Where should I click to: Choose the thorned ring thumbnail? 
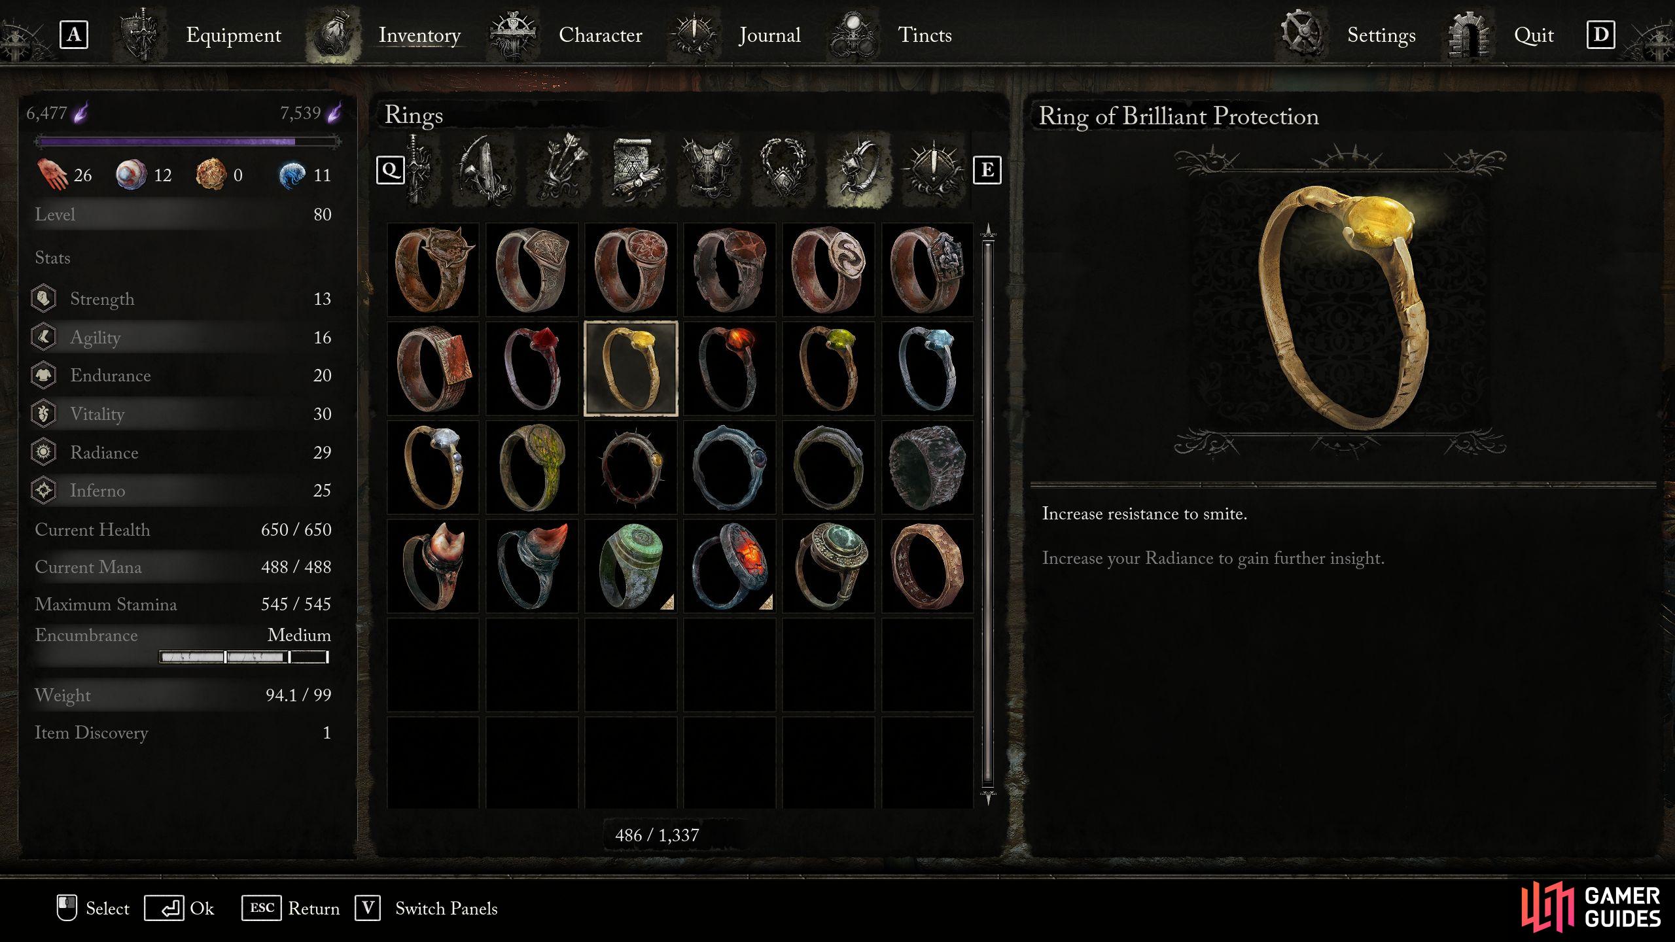[x=631, y=467]
